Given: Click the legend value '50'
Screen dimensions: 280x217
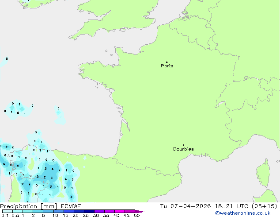Looking at the screenshot, I should 136,215.
